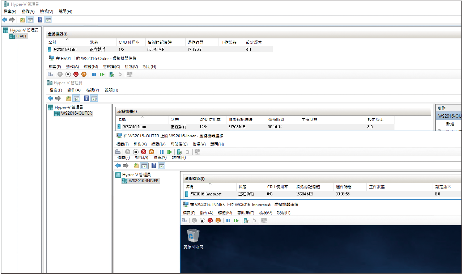The width and height of the screenshot is (463, 275).
Task: Open 說明(H) menu of HV01 Hyper-V Manager
Action: [x=65, y=12]
